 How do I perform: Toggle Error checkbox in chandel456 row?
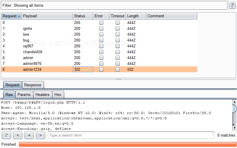[x=101, y=52]
